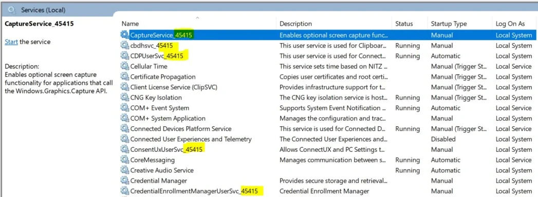Select Connected User Experiences and Telemetry name
The width and height of the screenshot is (538, 197).
pos(191,139)
